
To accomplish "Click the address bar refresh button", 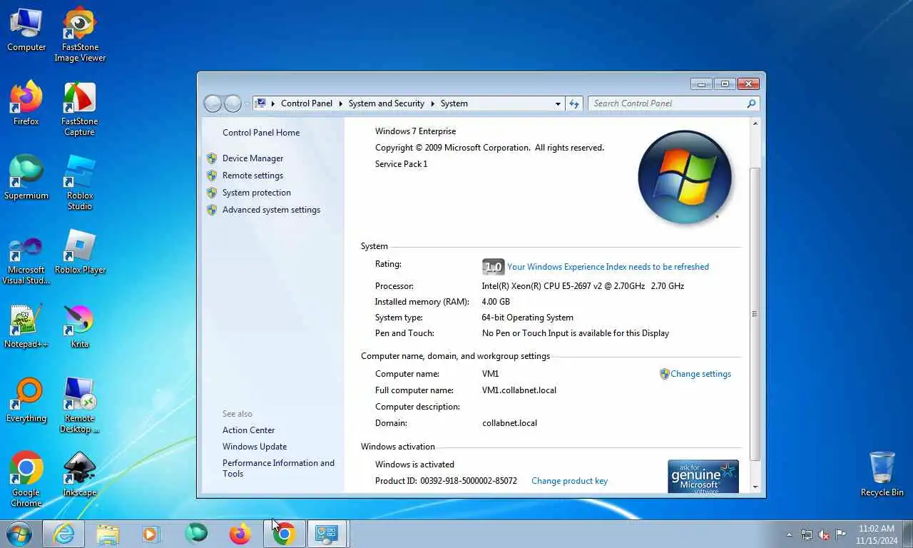I will 574,103.
